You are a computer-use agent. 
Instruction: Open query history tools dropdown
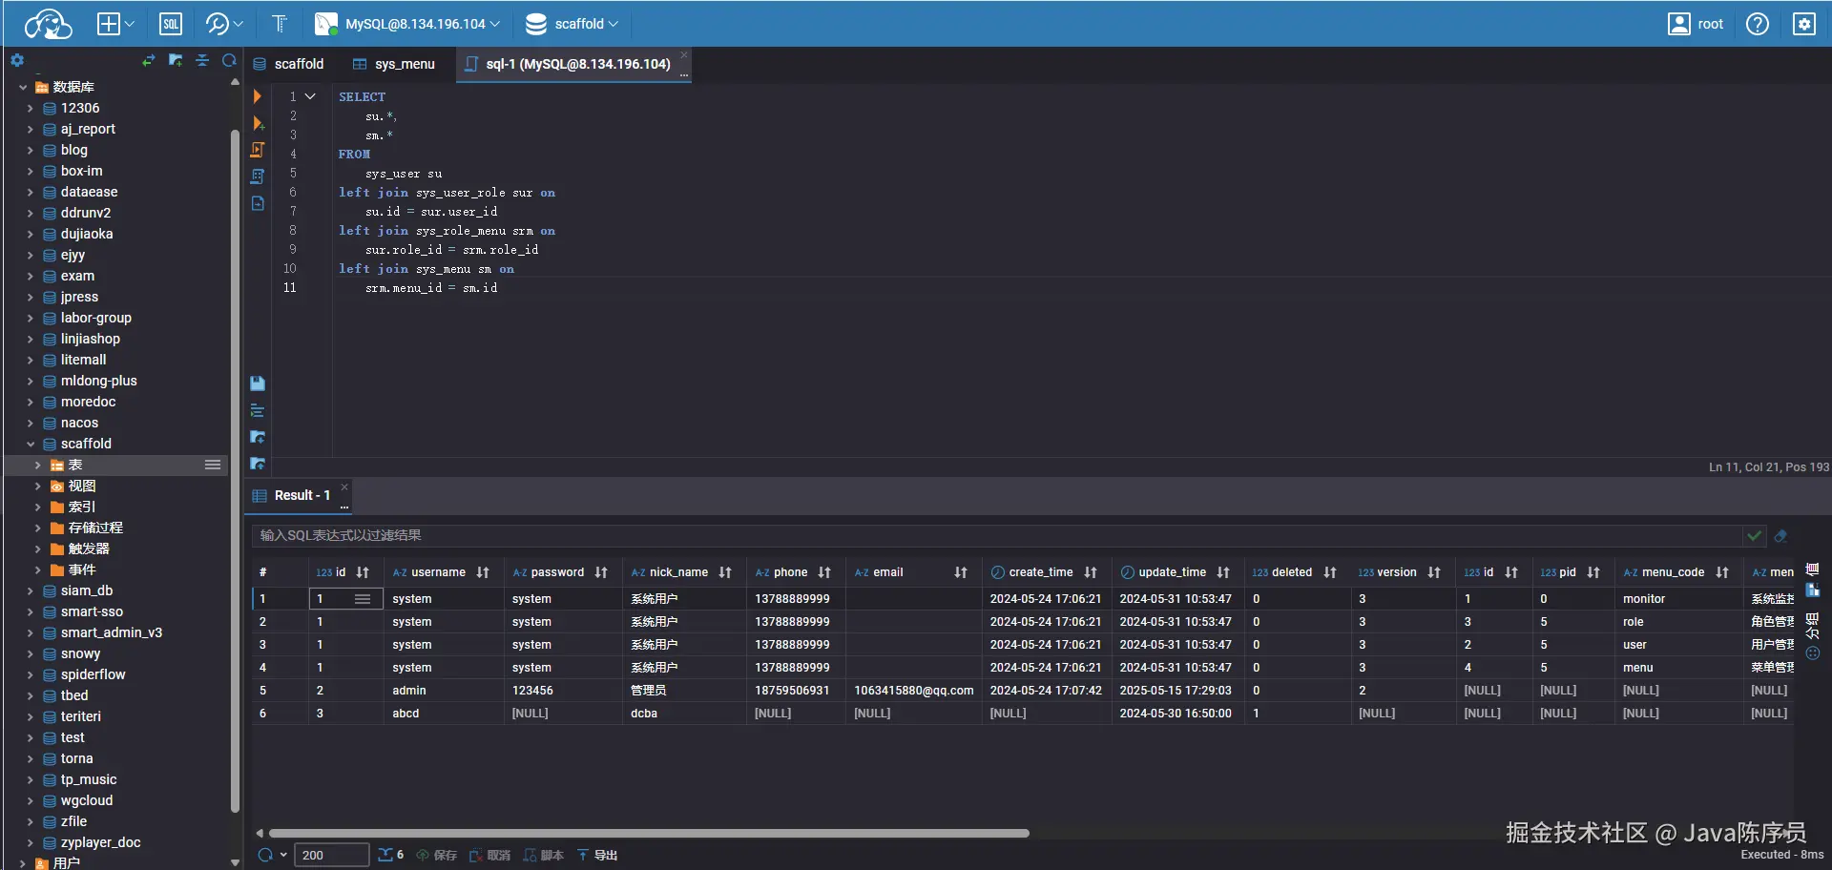pos(225,24)
